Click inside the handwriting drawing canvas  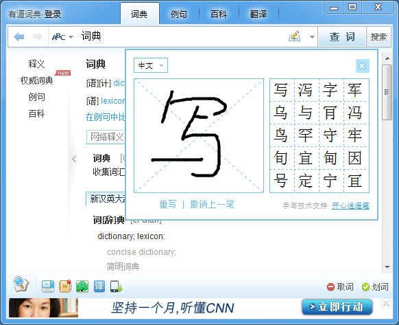pos(199,136)
